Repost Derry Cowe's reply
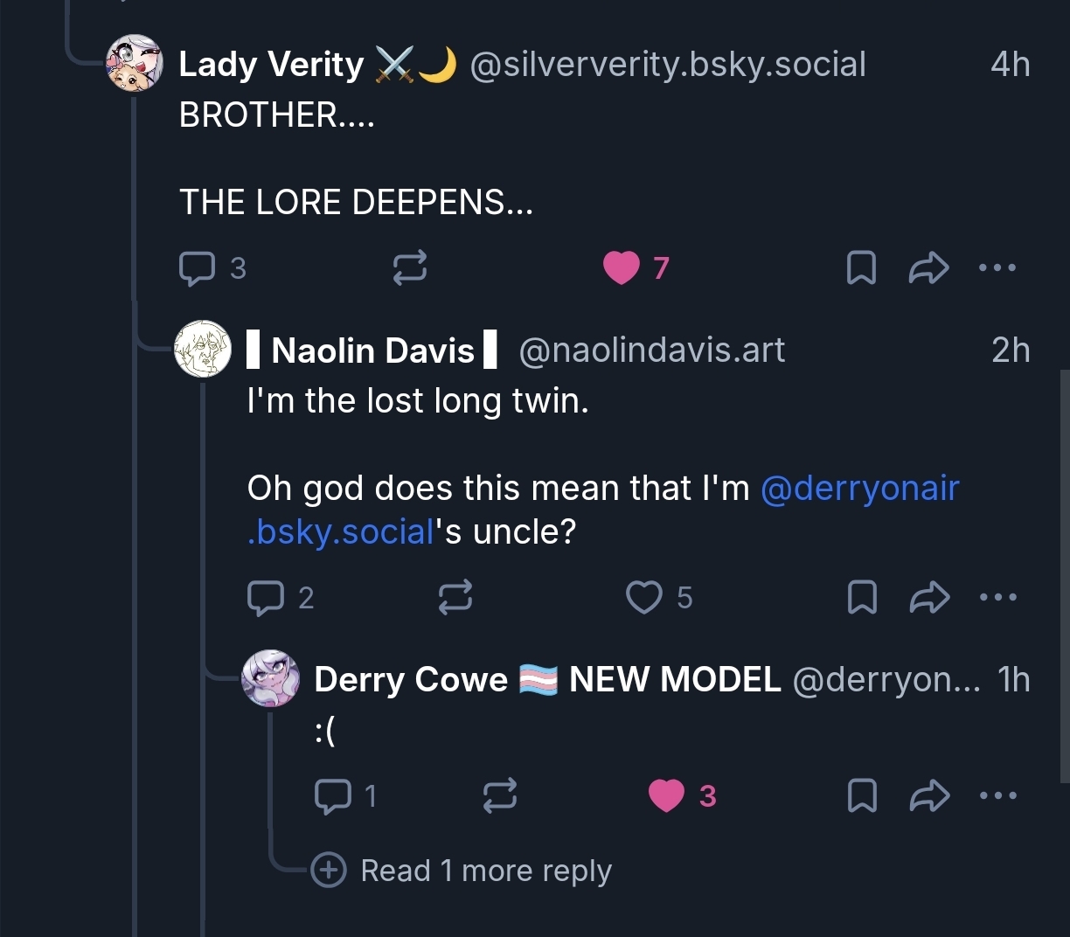Viewport: 1070px width, 937px height. 499,795
